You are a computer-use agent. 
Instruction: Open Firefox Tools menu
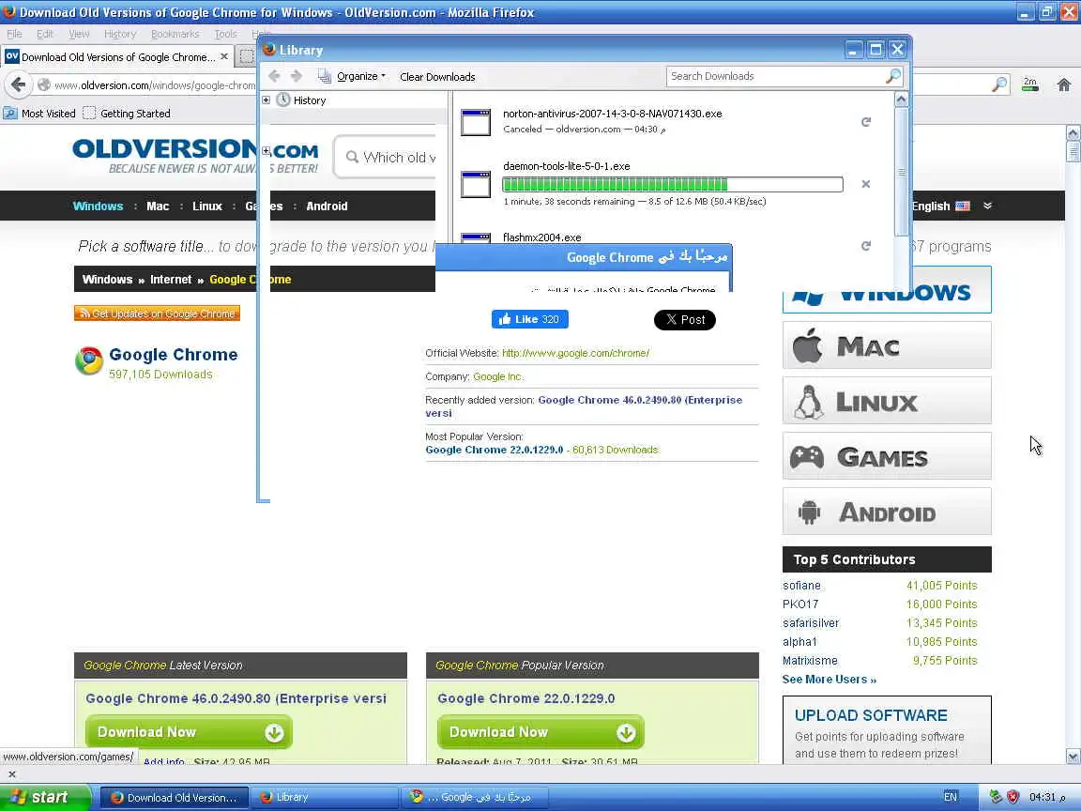[x=225, y=34]
